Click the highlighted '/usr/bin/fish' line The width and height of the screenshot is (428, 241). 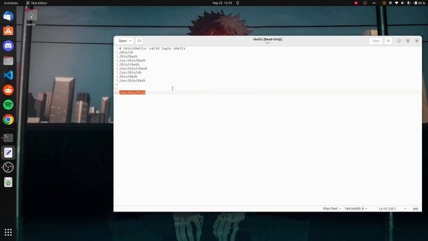coord(132,92)
